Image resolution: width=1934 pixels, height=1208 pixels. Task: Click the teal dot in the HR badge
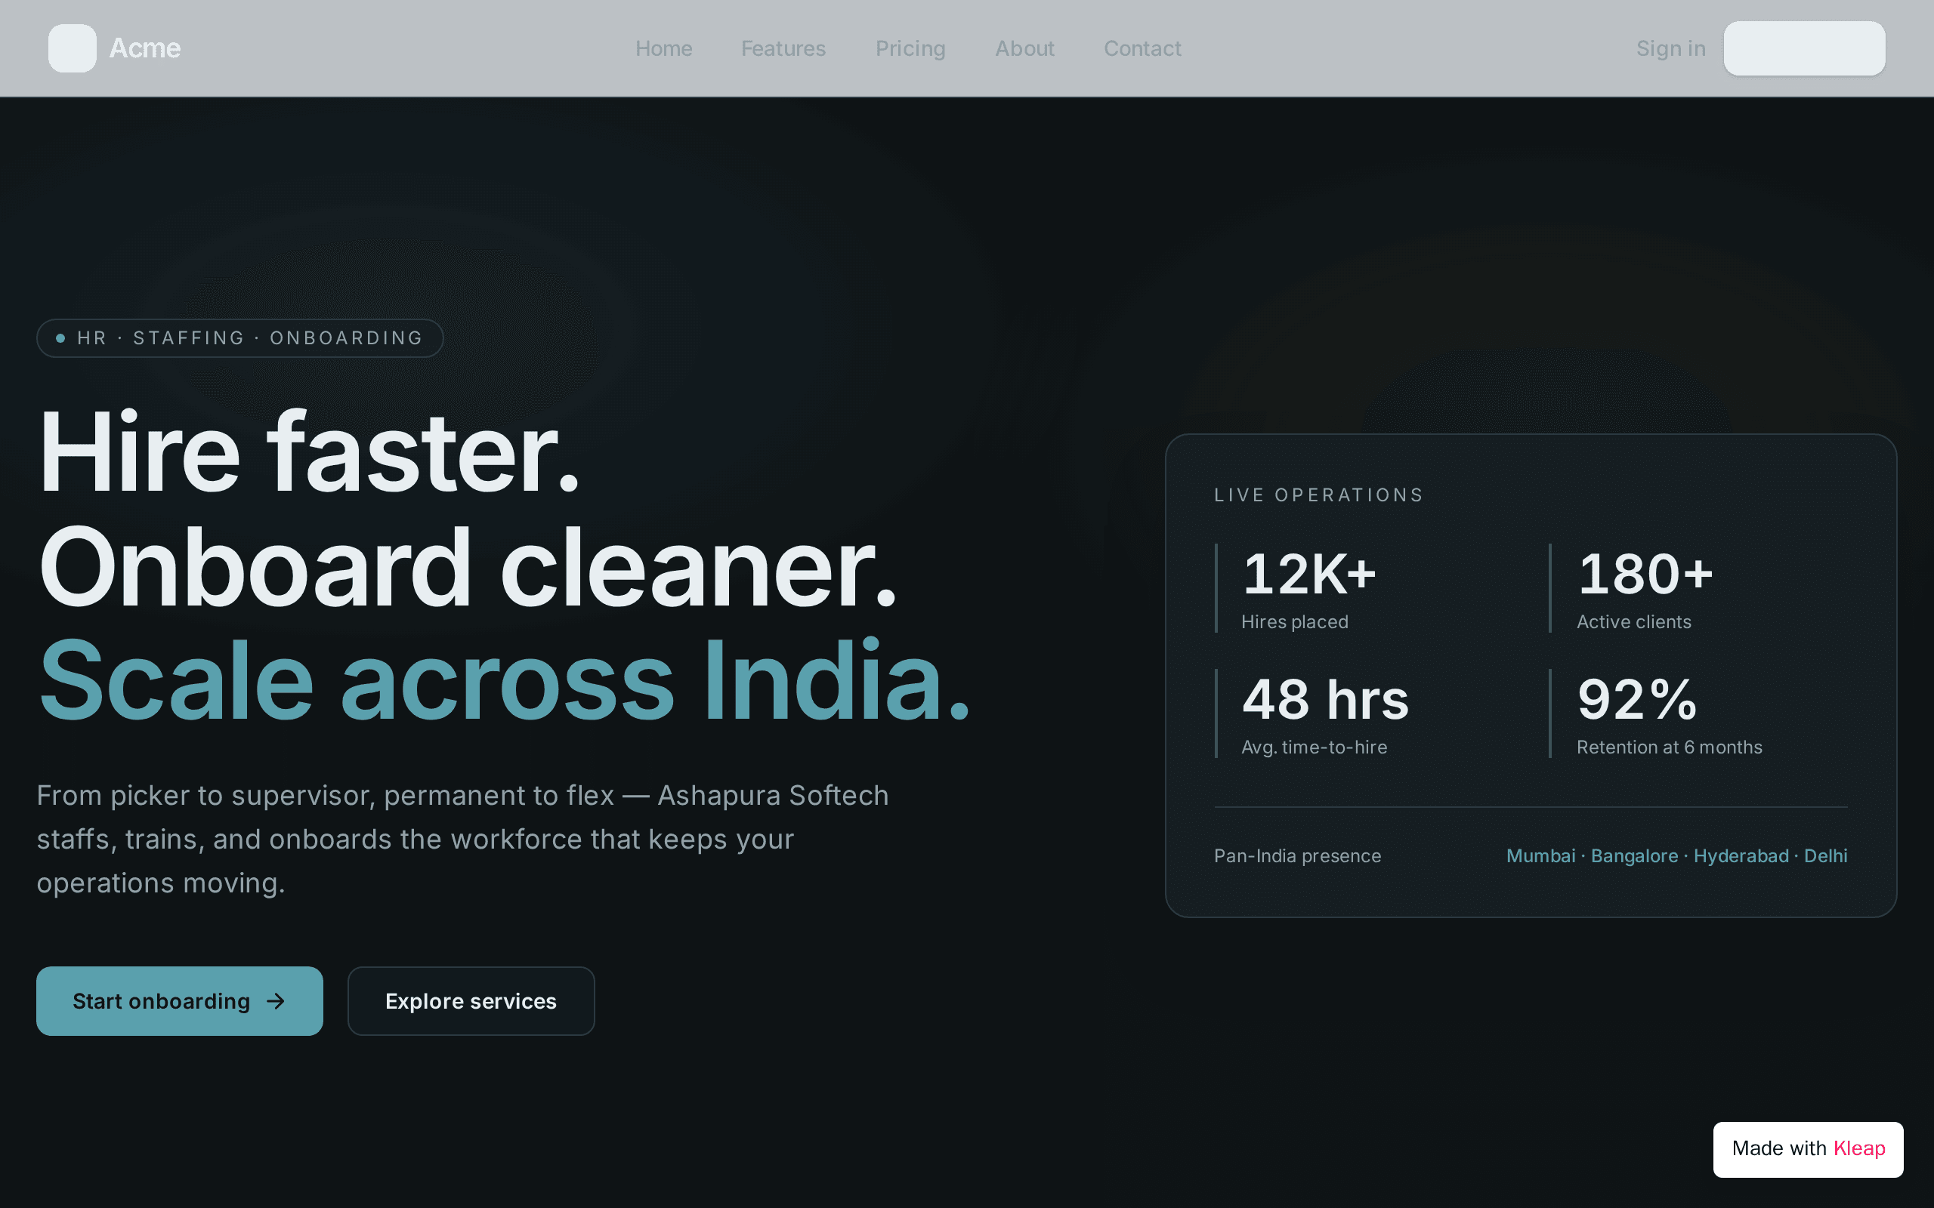(60, 338)
